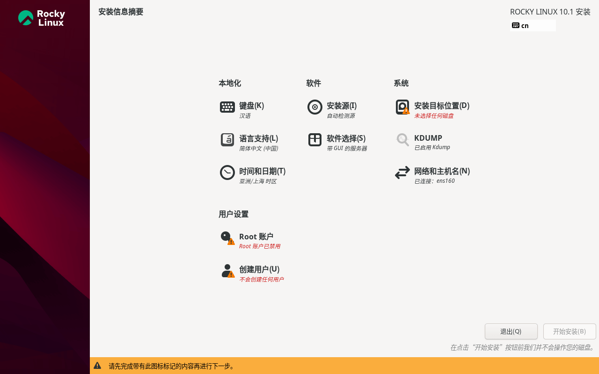599x374 pixels.
Task: Click the status text 已启用 Kdump
Action: coord(432,147)
